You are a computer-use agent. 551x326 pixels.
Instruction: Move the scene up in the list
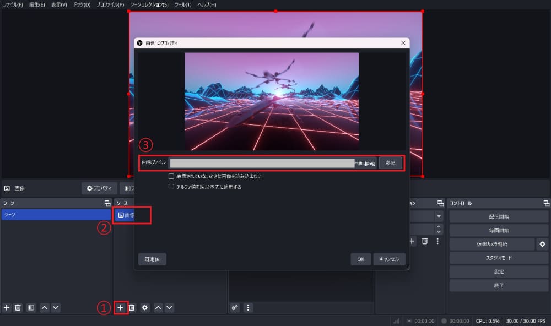[44, 308]
